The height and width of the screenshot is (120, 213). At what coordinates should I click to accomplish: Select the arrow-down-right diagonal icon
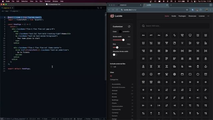coord(143,98)
